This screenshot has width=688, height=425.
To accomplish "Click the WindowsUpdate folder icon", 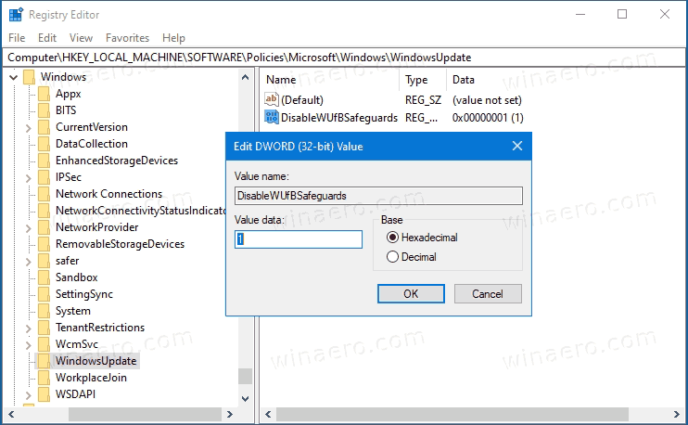I will [44, 360].
